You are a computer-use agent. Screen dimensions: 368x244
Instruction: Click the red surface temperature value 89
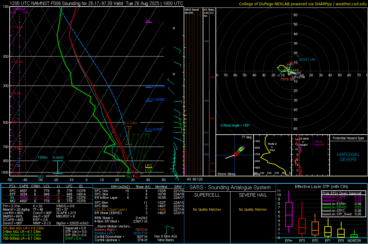[x=137, y=177]
